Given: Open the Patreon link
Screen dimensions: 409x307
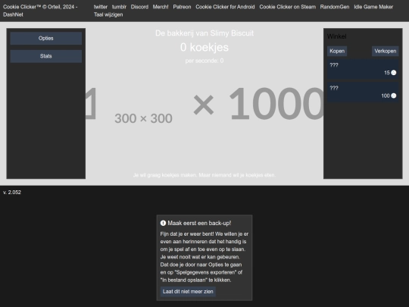Looking at the screenshot, I should click(182, 7).
